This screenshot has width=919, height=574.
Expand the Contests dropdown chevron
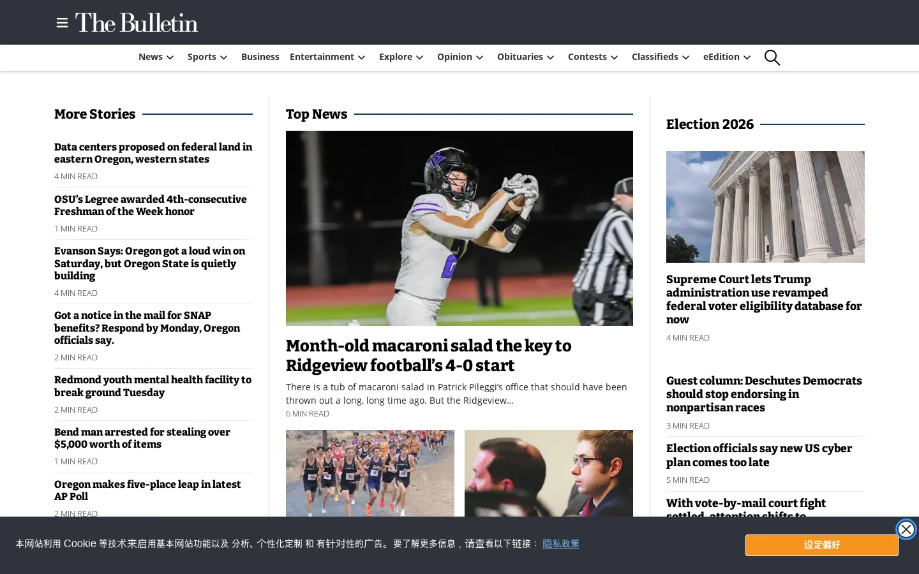(x=615, y=57)
